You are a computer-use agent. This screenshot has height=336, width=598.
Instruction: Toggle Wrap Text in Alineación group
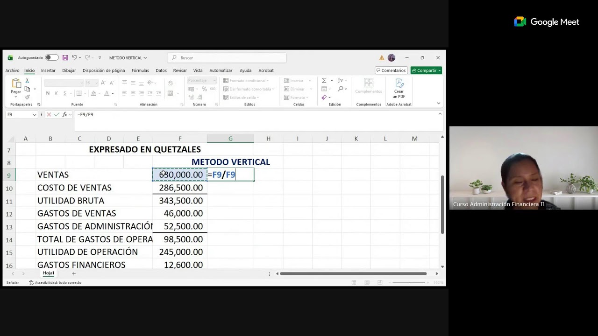pos(170,83)
